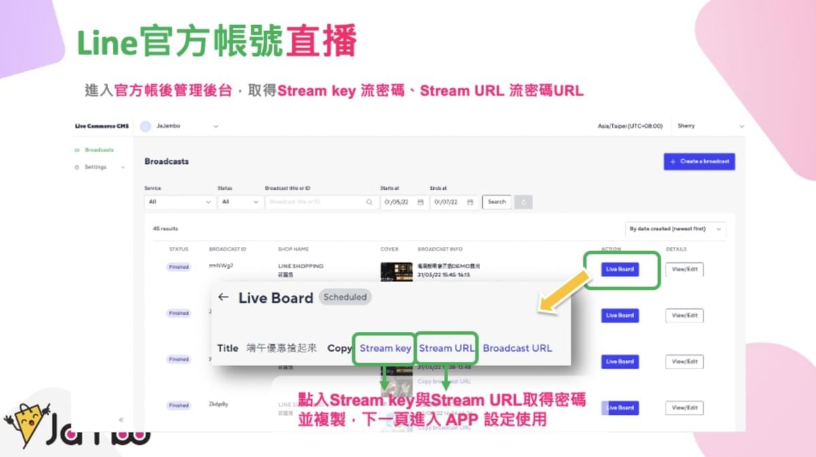The width and height of the screenshot is (816, 457).
Task: Click the back arrow in the Live Board popup
Action: (223, 297)
